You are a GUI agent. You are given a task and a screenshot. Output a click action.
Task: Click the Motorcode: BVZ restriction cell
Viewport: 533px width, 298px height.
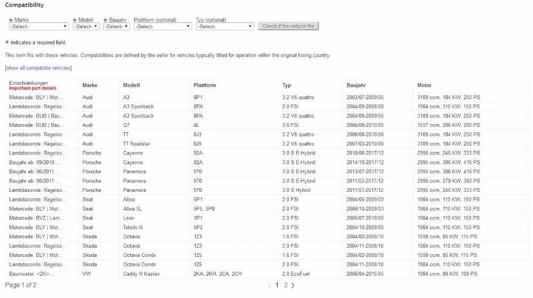[x=36, y=218]
